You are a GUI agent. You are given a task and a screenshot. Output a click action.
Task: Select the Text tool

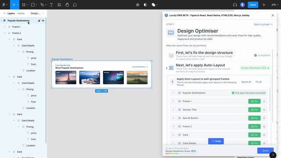click(x=51, y=5)
